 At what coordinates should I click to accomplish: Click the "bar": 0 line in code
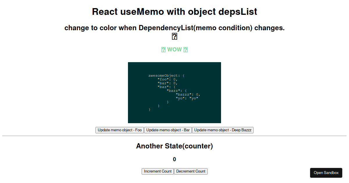[168, 83]
